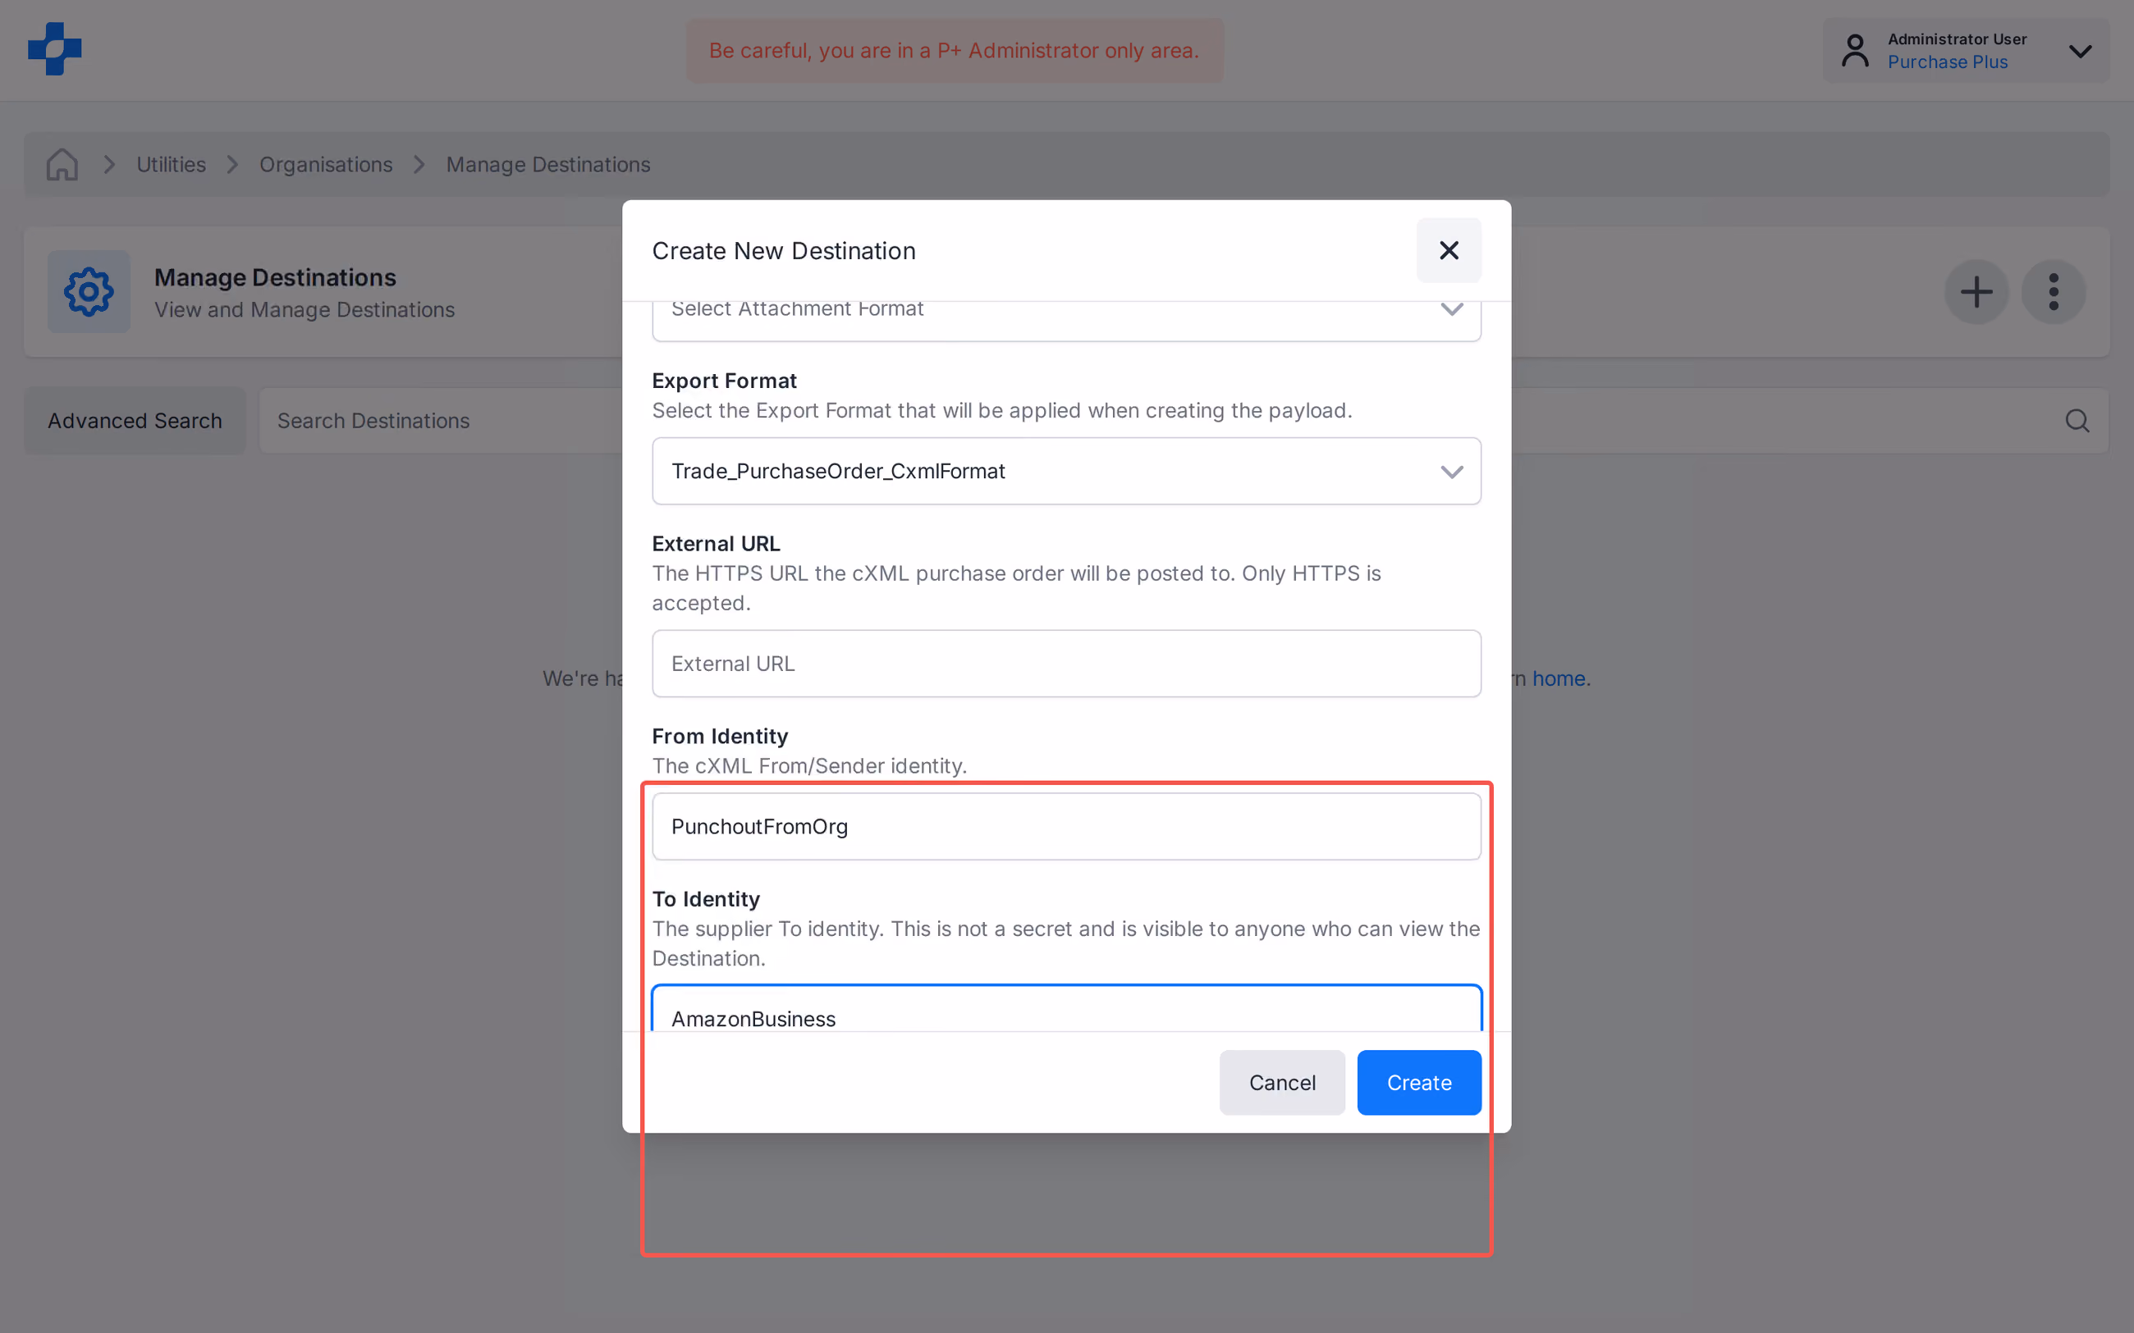Image resolution: width=2134 pixels, height=1333 pixels.
Task: Click the Manage Destinations page heading
Action: point(275,278)
